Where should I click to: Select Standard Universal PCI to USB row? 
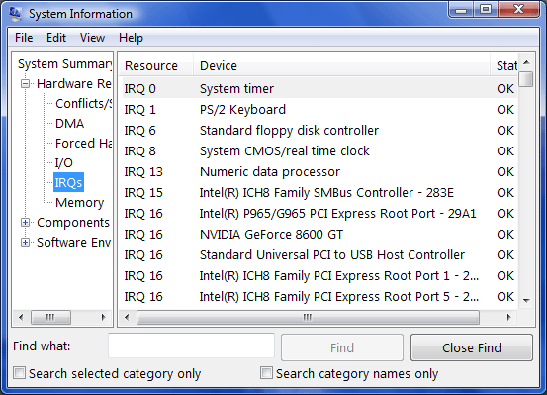click(x=319, y=255)
